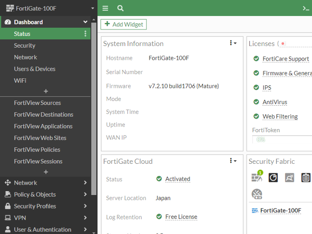This screenshot has height=234, width=312.
Task: Toggle the hamburger menu in header
Action: point(105,8)
